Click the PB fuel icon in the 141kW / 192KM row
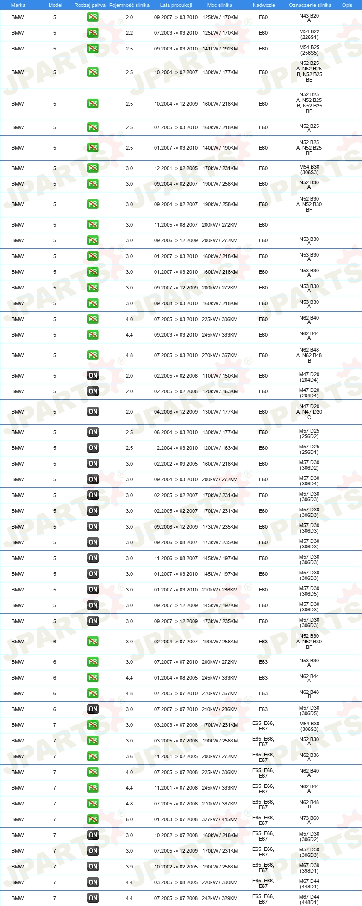This screenshot has height=906, width=362. (x=93, y=49)
